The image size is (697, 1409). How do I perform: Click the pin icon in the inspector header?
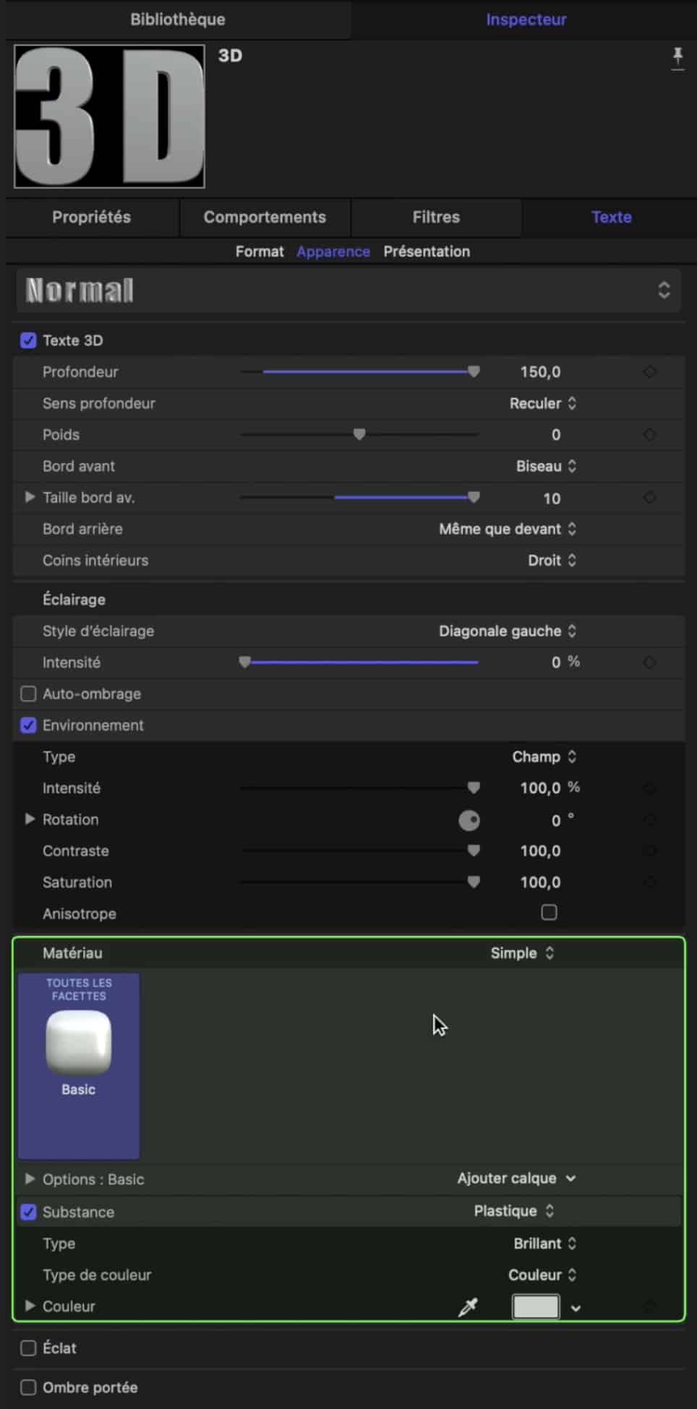point(677,58)
